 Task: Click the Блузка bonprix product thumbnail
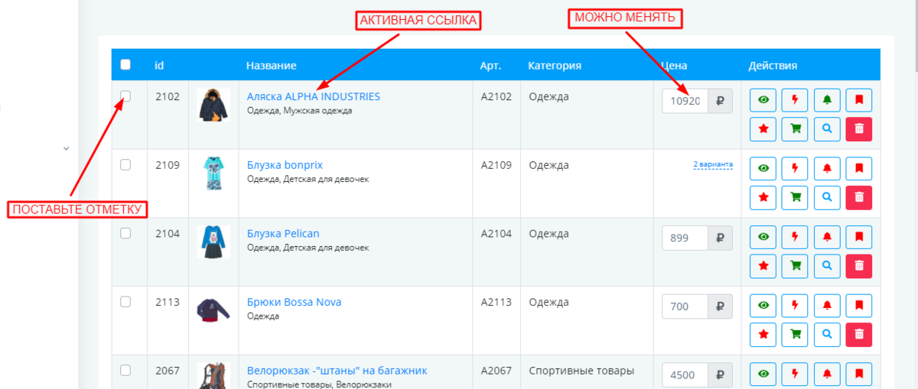point(213,173)
